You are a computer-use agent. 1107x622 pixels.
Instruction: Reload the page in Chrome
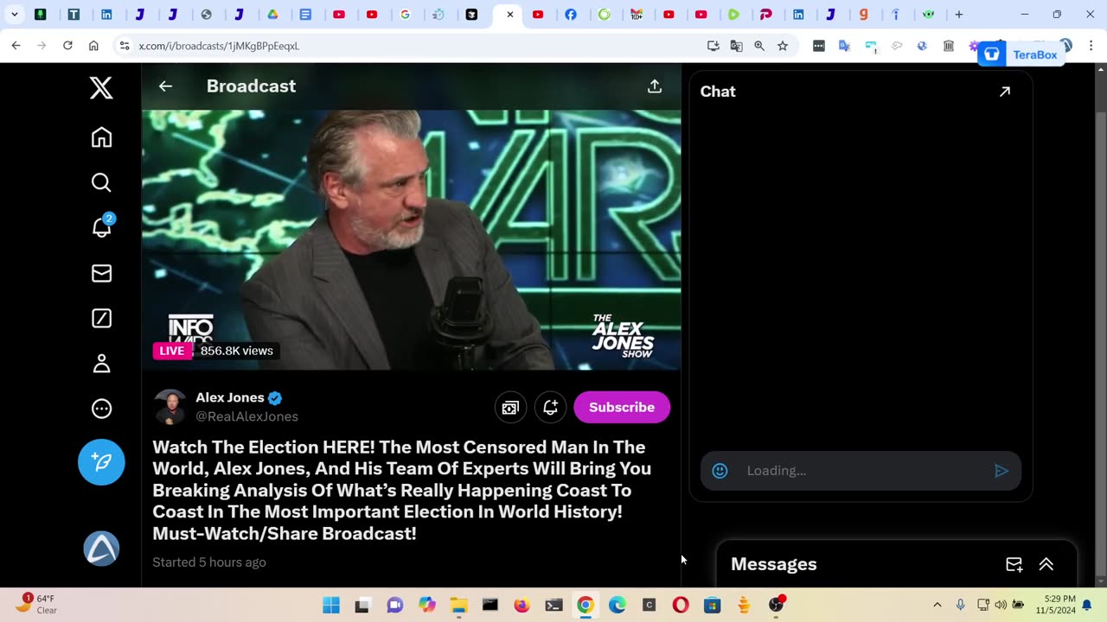pos(67,46)
